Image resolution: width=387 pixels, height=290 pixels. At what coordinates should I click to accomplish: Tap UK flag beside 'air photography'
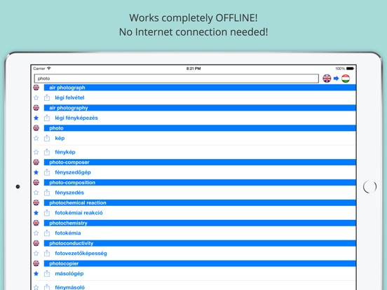pyautogui.click(x=36, y=108)
